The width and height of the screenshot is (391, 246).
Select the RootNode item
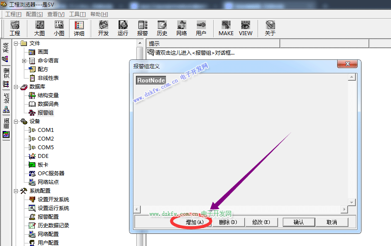tap(151, 80)
